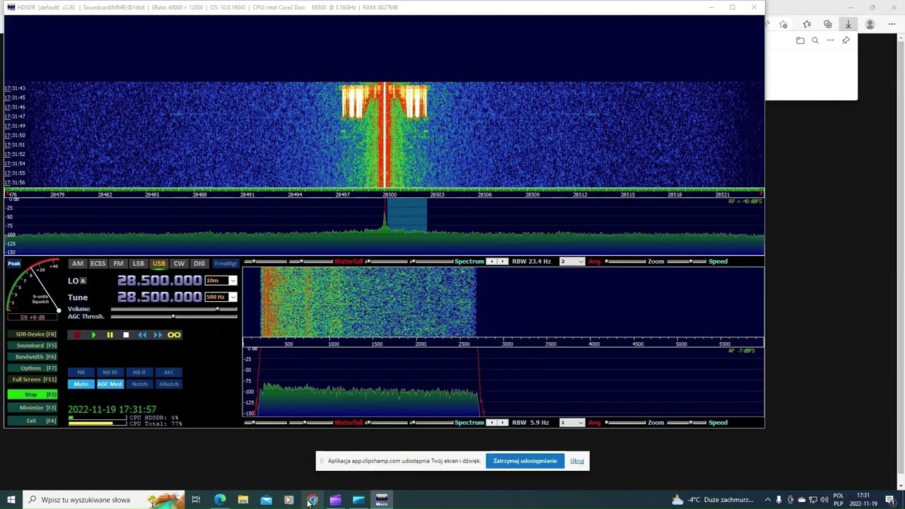Viewport: 905px width, 509px height.
Task: Open downloads icon in the browser window
Action: [848, 24]
